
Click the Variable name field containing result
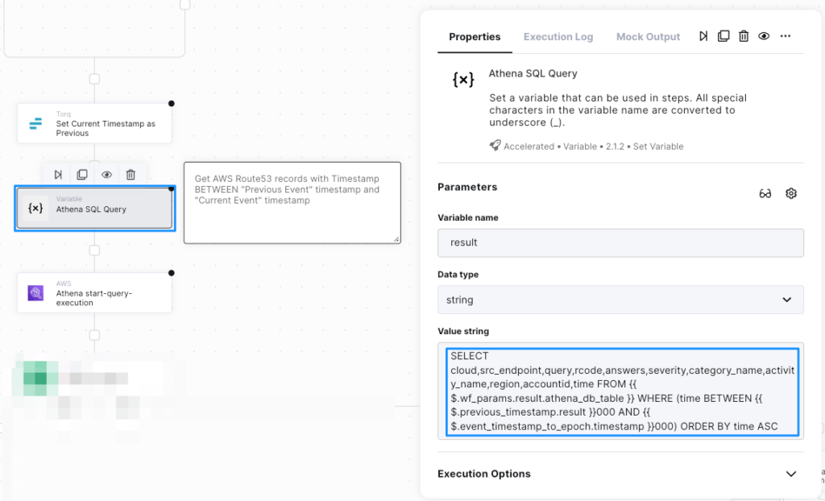(620, 242)
